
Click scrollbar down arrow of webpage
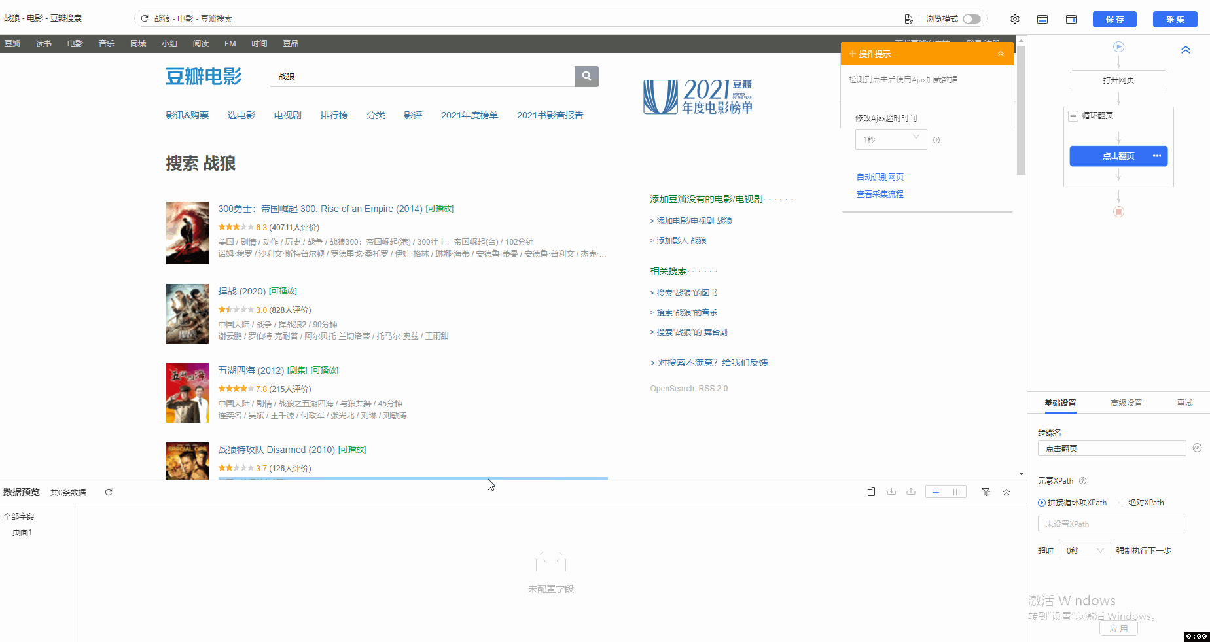(x=1021, y=474)
